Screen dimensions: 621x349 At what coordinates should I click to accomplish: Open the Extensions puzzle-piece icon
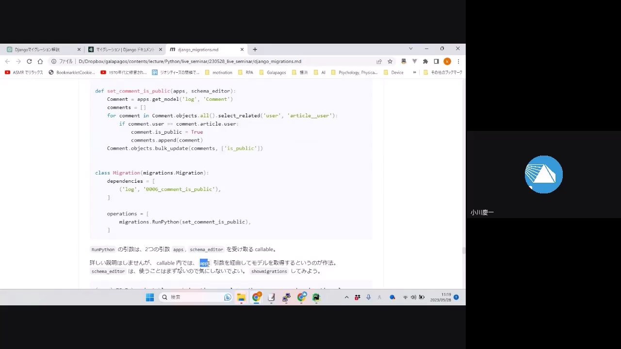click(425, 62)
